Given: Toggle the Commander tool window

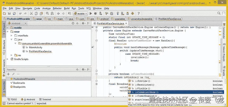Looking at the screenshot, I should coord(224,31).
